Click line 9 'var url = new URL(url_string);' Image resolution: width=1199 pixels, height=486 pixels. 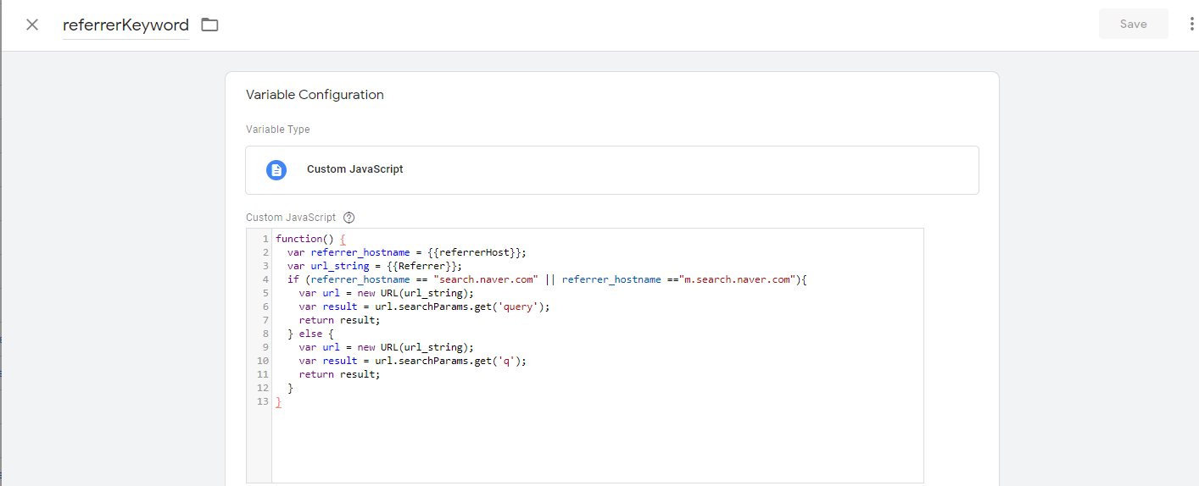386,347
